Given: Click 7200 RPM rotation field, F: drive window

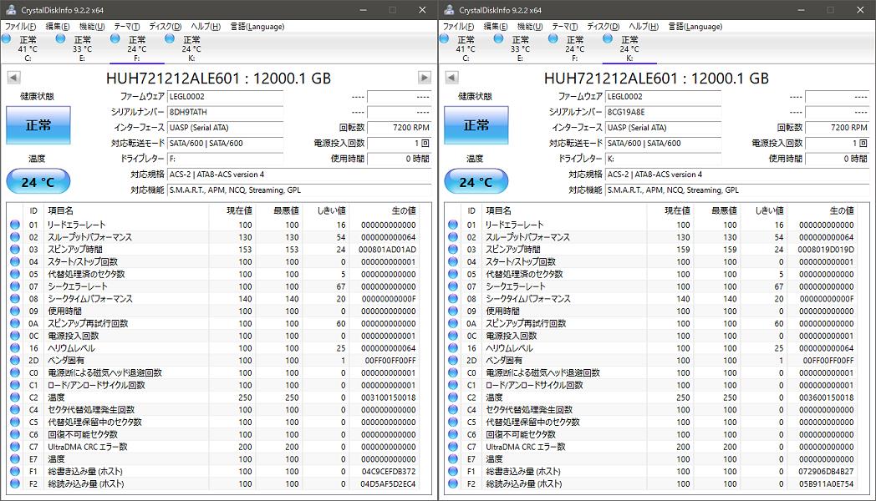Looking at the screenshot, I should click(x=399, y=127).
